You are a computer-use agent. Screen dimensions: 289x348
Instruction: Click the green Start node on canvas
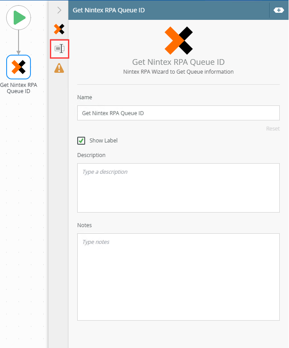19,18
